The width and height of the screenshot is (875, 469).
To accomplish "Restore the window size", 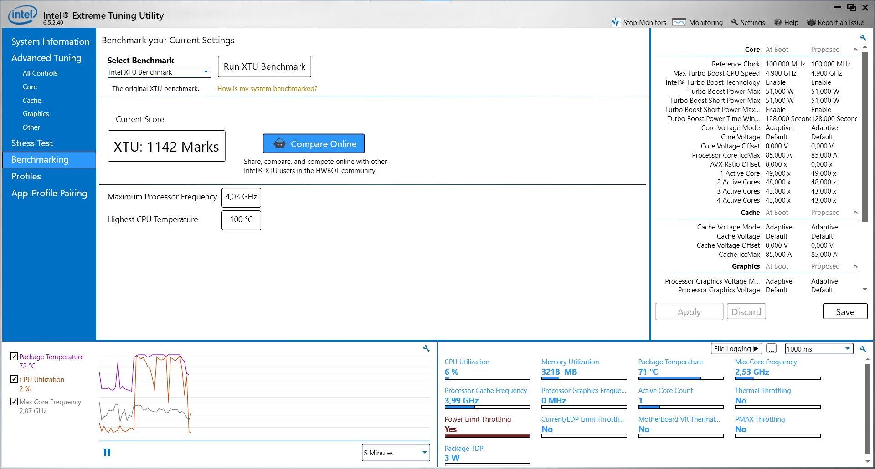I will [851, 7].
